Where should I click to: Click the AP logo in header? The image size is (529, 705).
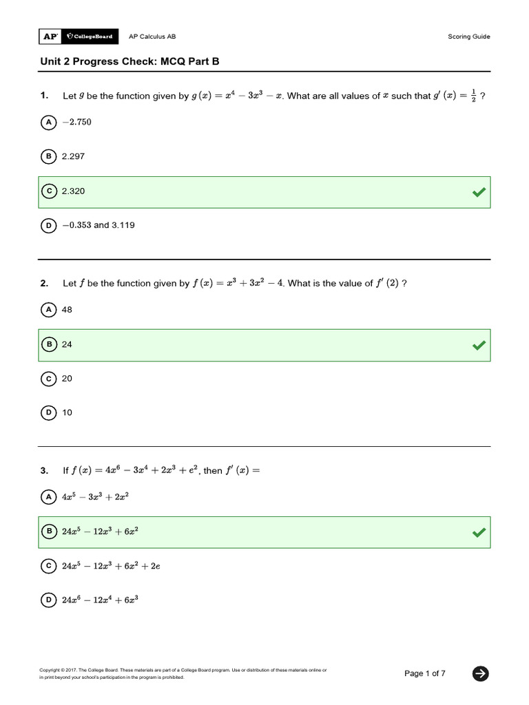pos(50,36)
